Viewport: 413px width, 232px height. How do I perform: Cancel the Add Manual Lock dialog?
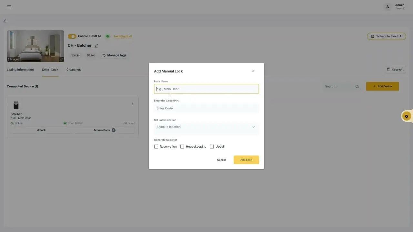tap(221, 160)
